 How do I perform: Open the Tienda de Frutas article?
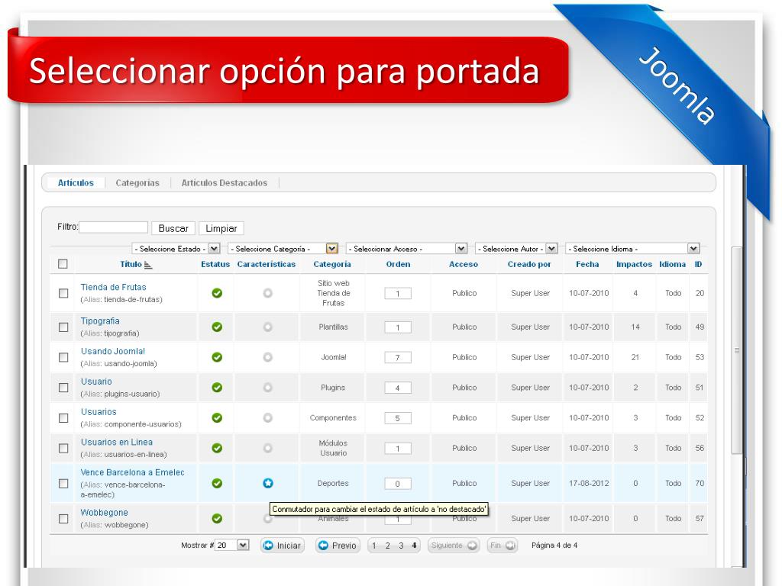(x=113, y=287)
